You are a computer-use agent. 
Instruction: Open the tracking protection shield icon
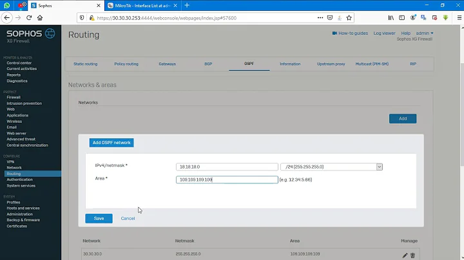82,18
